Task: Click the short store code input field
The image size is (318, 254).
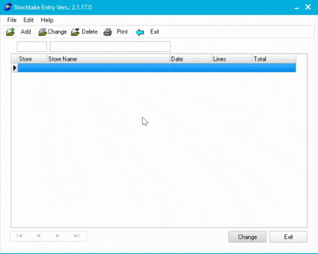Action: [32, 46]
